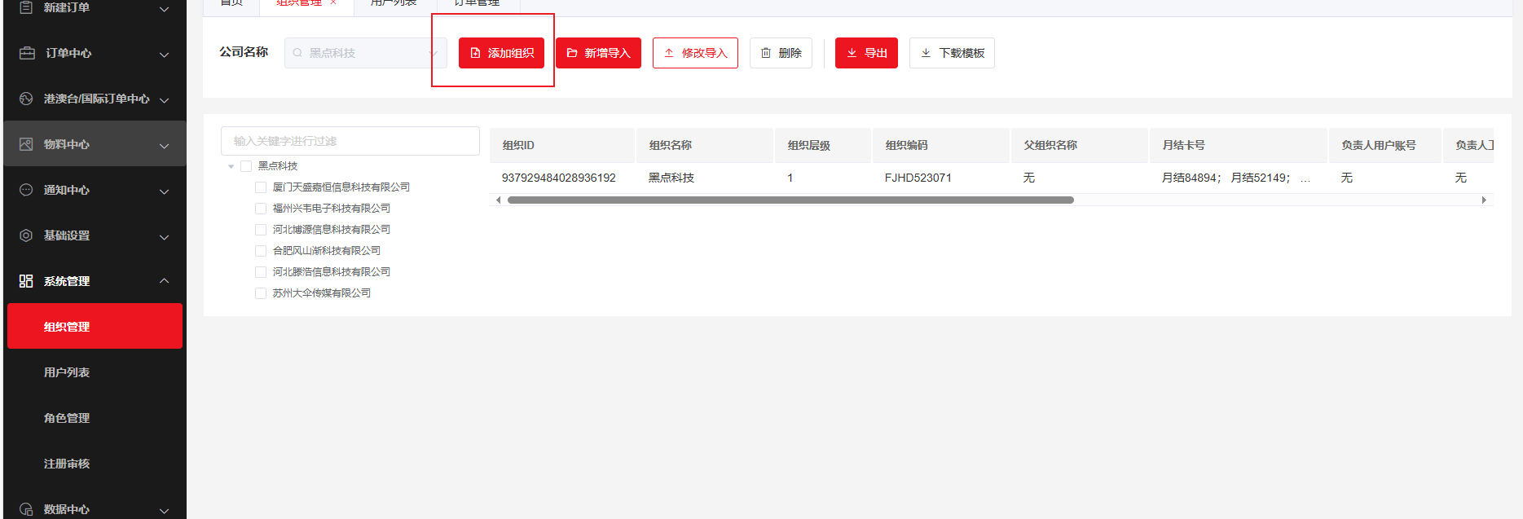Click the 添加组织 button
The image size is (1523, 519).
(x=501, y=53)
